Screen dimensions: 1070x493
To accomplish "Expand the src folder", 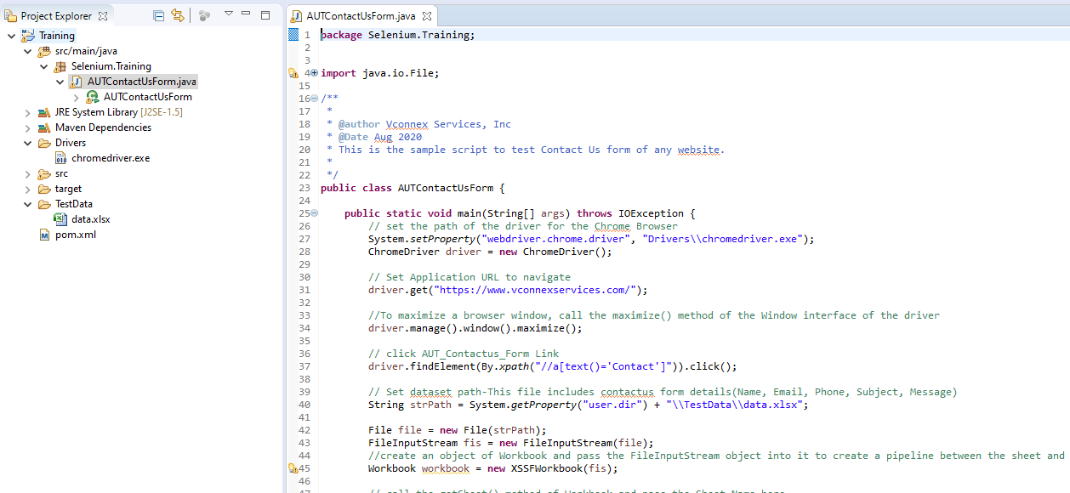I will point(26,173).
